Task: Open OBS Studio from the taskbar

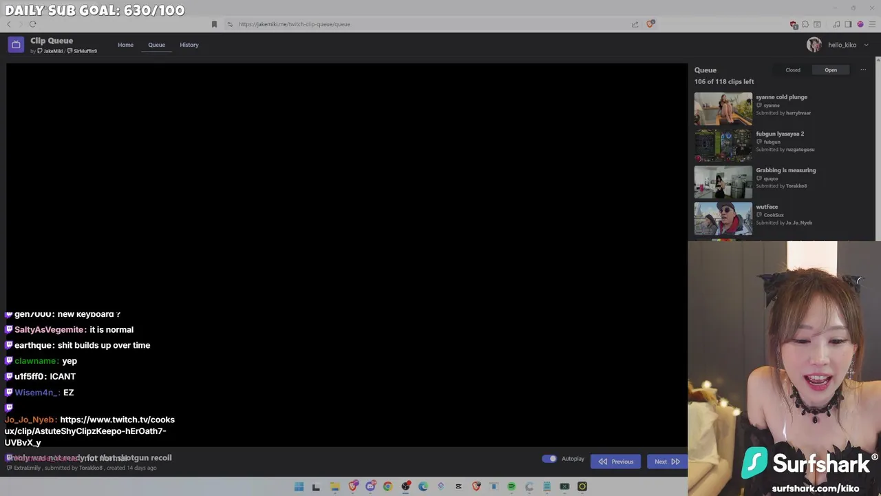Action: pos(405,486)
